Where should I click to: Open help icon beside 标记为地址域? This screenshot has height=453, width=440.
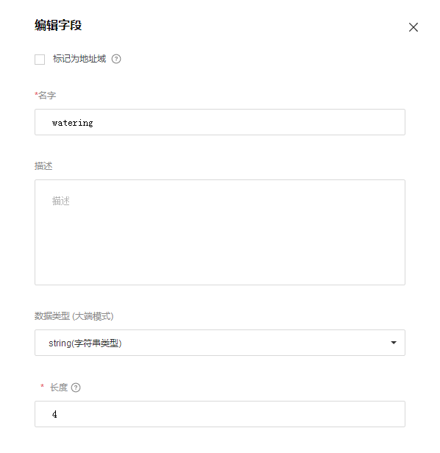tap(116, 59)
